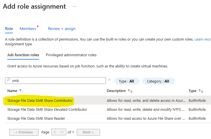Click description 'Allows for read, write, delete and modify NTFS'

pyautogui.click(x=146, y=110)
